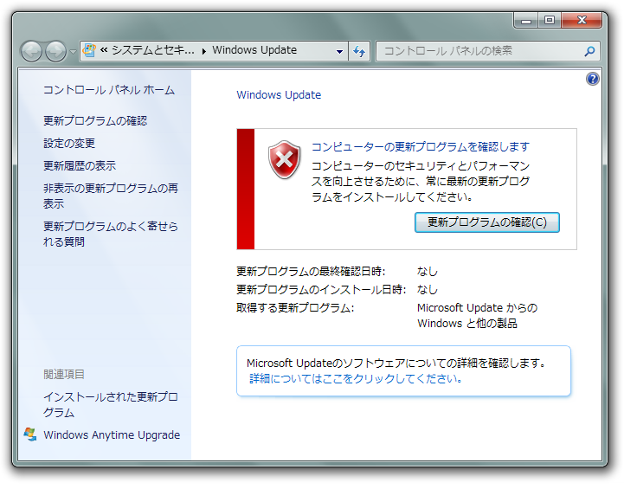Open 更新履歴の表示 link
624x489 pixels.
[x=80, y=165]
